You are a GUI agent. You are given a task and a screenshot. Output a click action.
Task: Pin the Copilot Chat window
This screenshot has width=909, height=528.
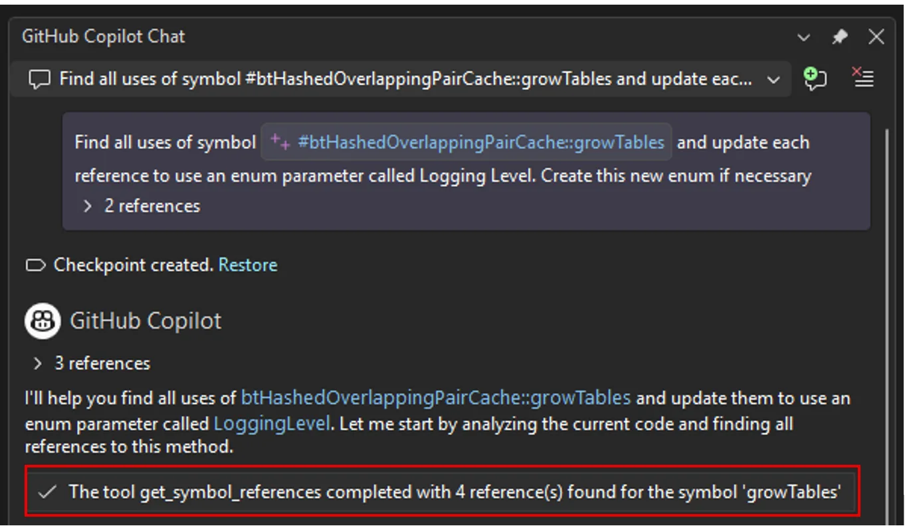pyautogui.click(x=840, y=37)
